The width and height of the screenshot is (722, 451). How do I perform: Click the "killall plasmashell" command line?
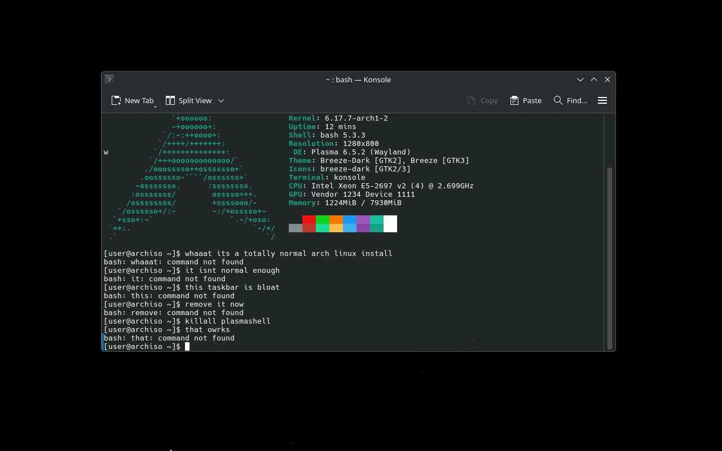(228, 321)
